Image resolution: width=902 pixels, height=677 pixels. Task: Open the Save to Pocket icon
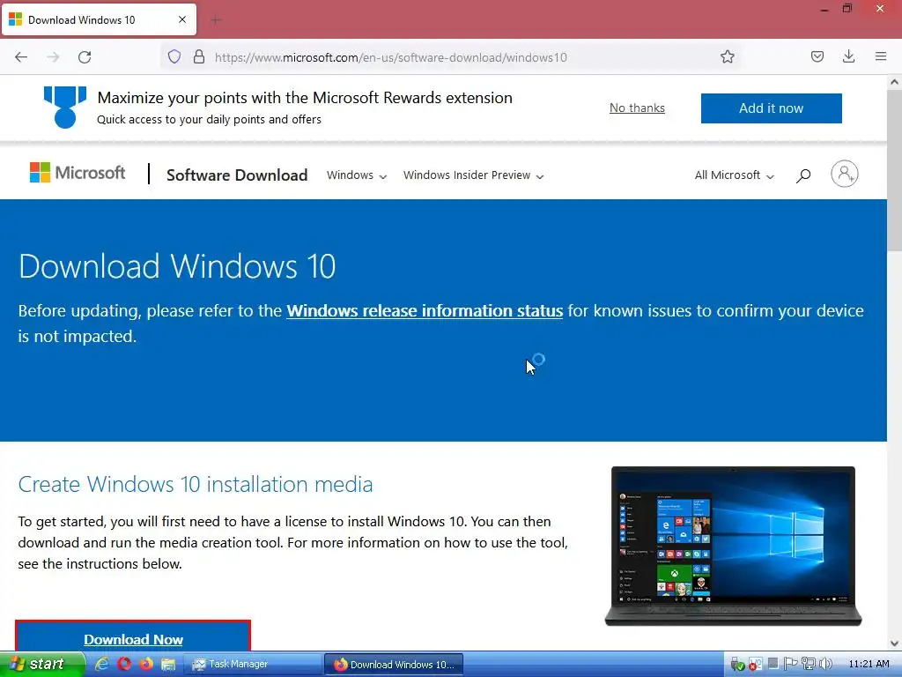(x=817, y=56)
